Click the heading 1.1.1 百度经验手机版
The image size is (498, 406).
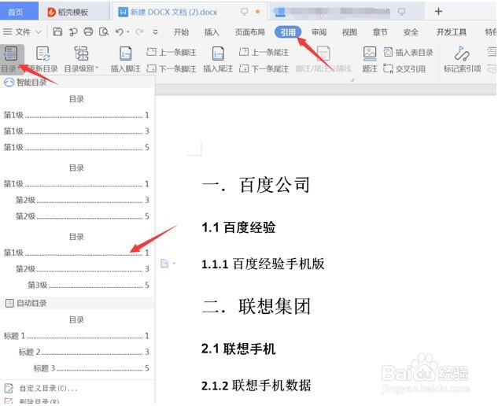[263, 264]
